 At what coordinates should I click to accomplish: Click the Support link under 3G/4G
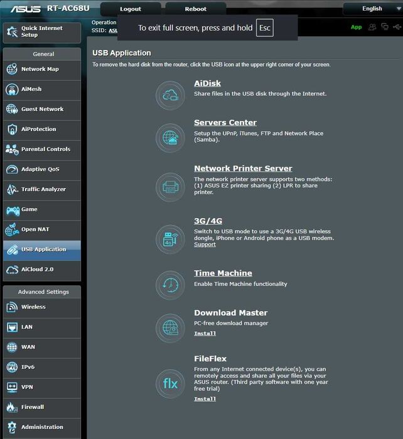pyautogui.click(x=205, y=245)
